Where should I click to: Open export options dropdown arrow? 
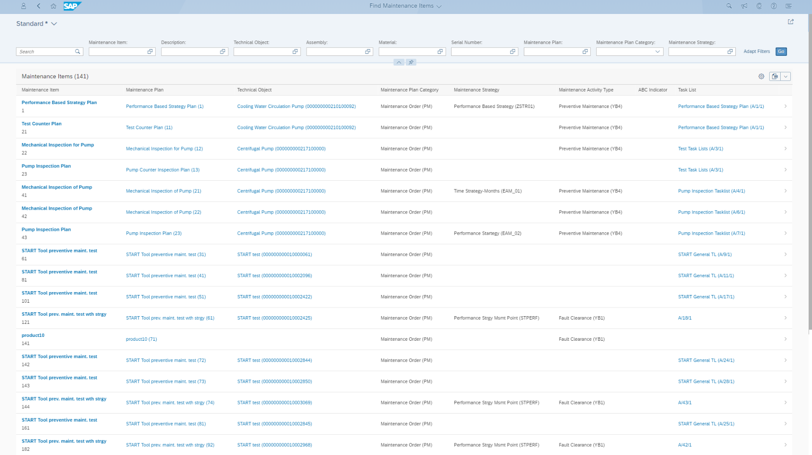tap(786, 76)
